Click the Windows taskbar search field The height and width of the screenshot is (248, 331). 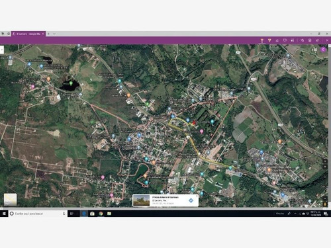pyautogui.click(x=38, y=214)
